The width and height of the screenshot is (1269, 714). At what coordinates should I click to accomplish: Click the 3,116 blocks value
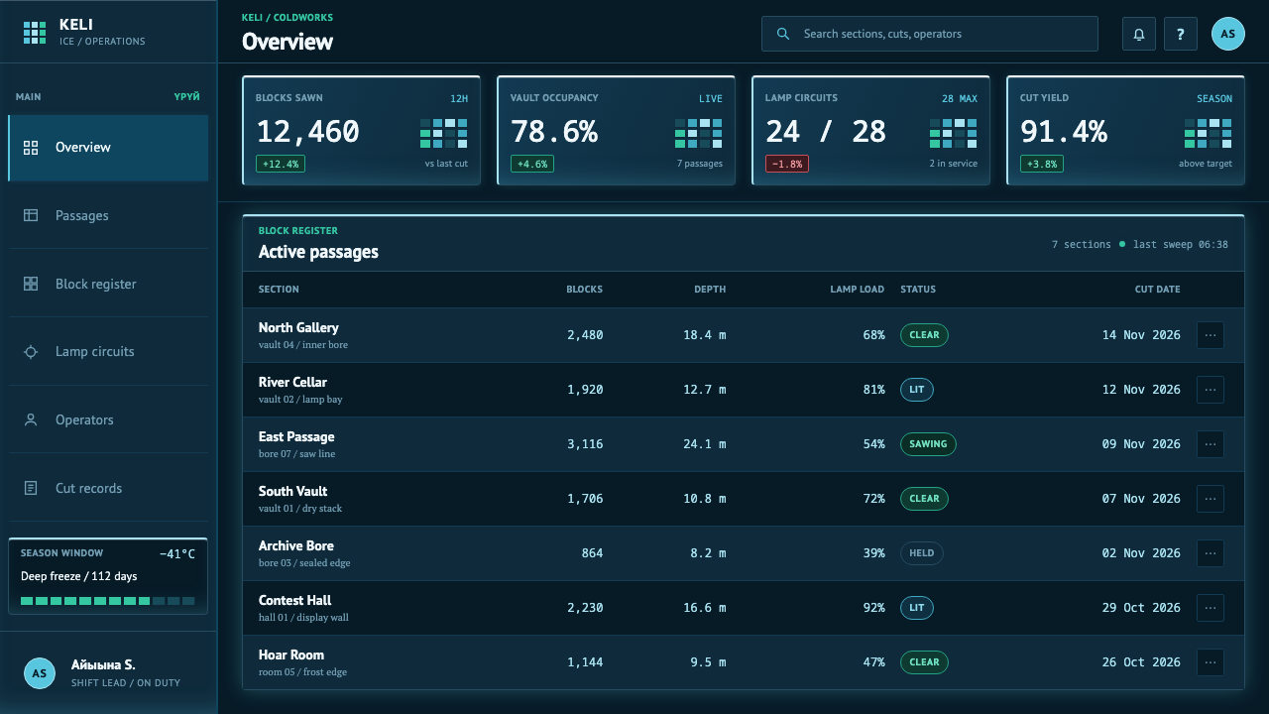pyautogui.click(x=585, y=444)
